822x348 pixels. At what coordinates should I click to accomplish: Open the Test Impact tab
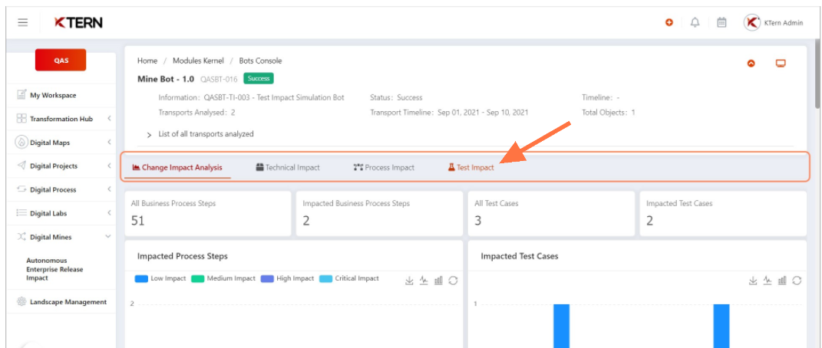[x=470, y=167]
